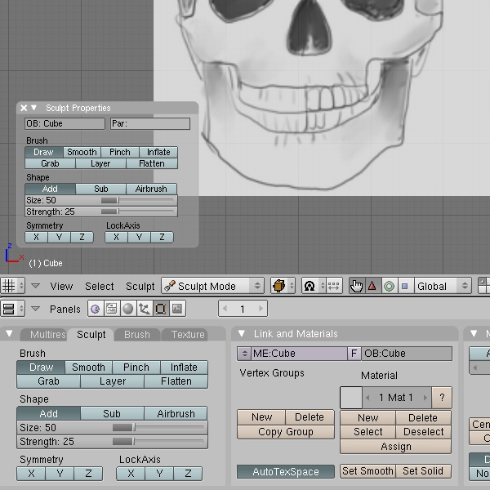Screen dimensions: 490x490
Task: Click Set Smooth button
Action: click(367, 471)
